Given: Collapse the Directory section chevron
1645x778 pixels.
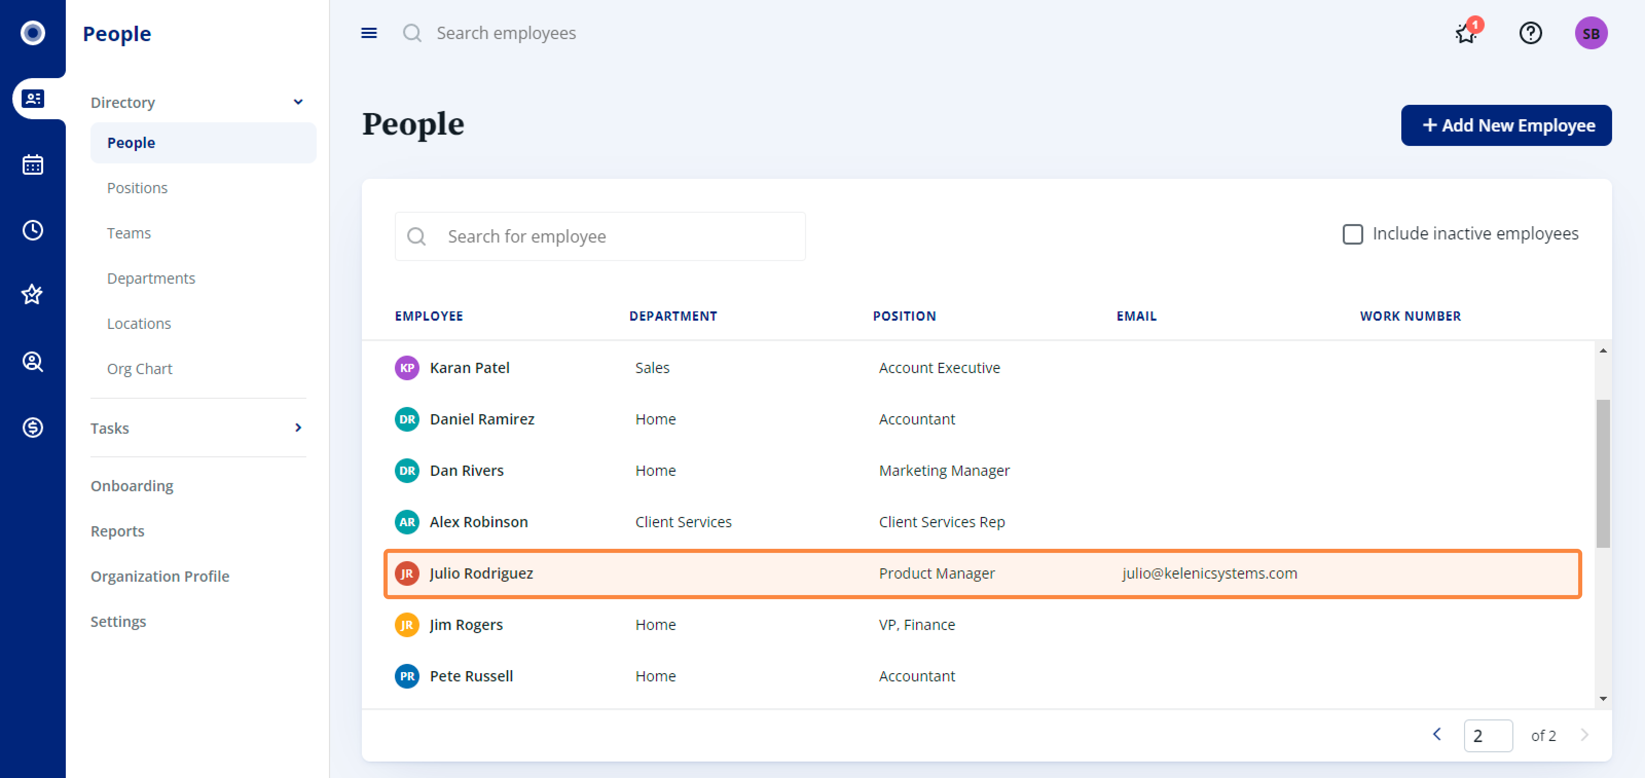Looking at the screenshot, I should (298, 102).
